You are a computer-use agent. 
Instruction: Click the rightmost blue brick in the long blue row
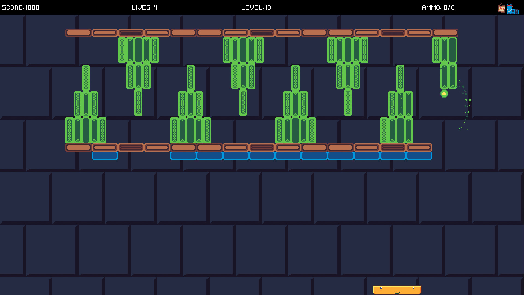point(419,155)
